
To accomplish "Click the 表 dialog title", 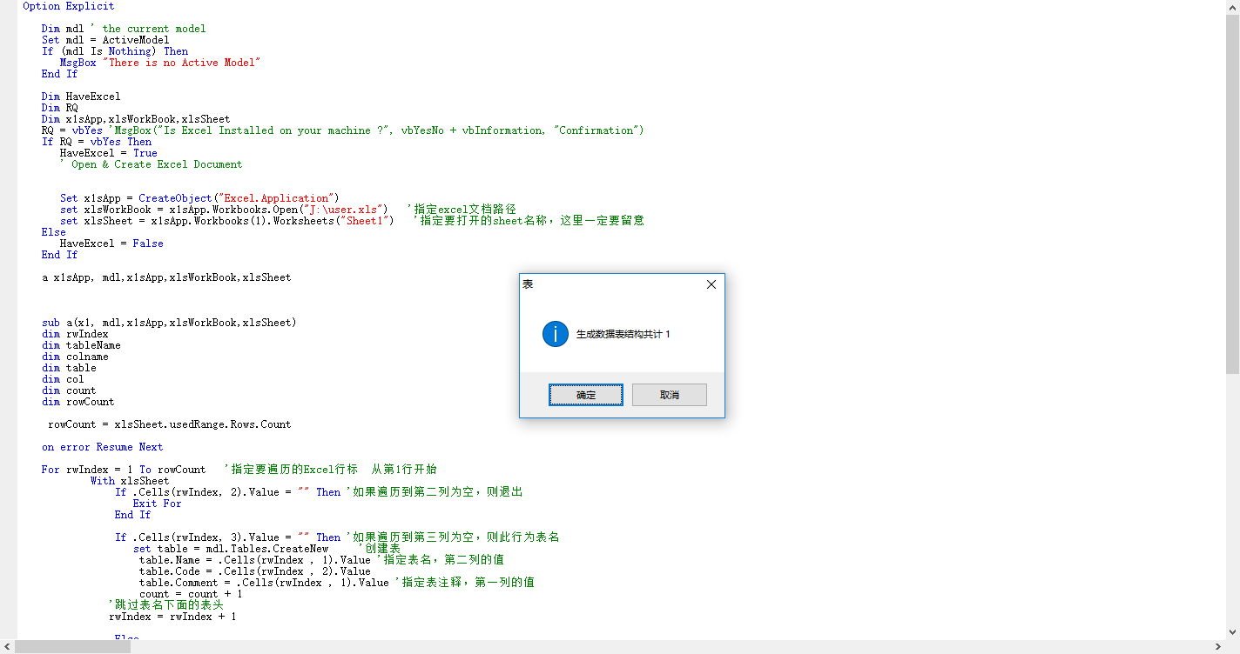I will tap(528, 284).
